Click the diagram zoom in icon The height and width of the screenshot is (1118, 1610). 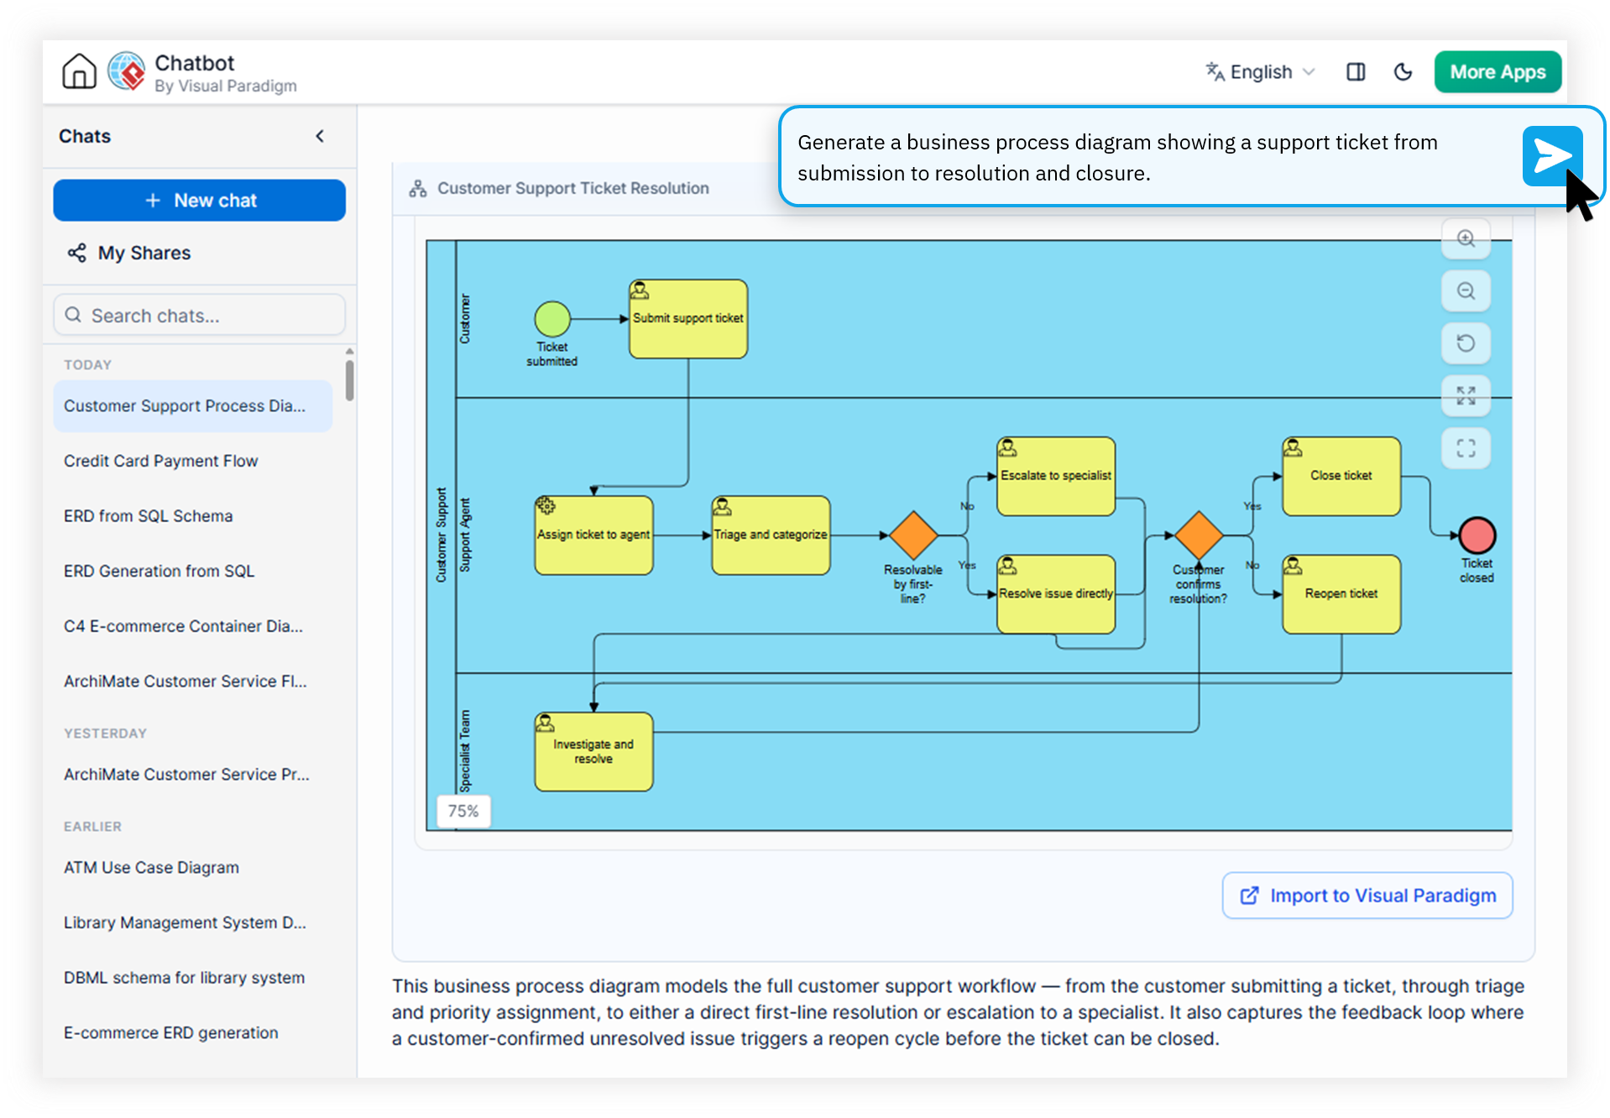pyautogui.click(x=1466, y=239)
